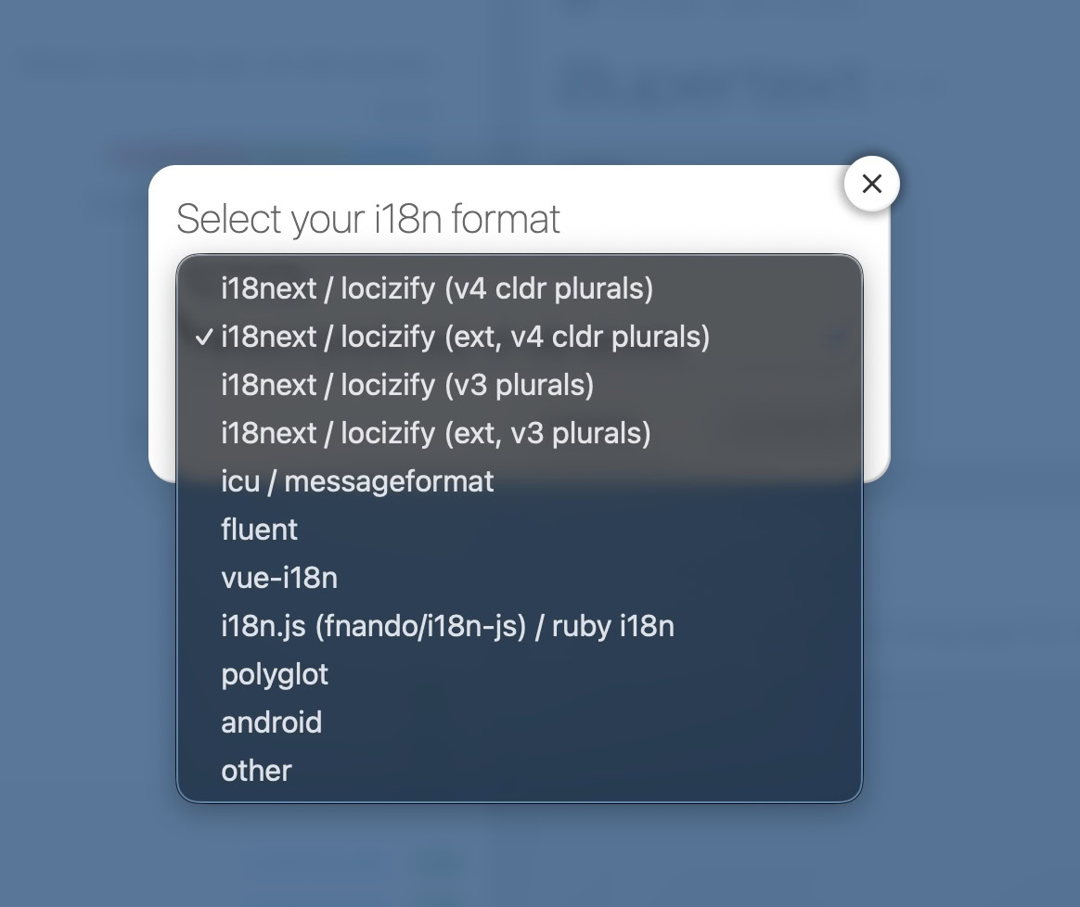Choose android from the format list
Viewport: 1080px width, 907px height.
[x=271, y=722]
